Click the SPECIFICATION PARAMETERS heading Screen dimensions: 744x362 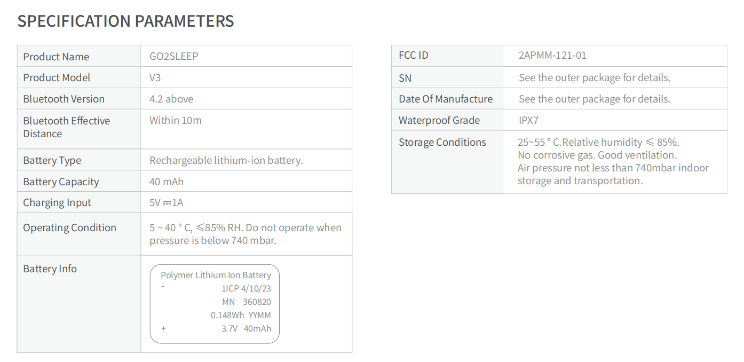[125, 21]
